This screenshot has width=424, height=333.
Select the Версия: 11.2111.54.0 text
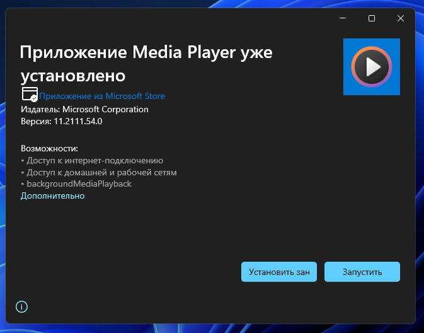coord(62,121)
